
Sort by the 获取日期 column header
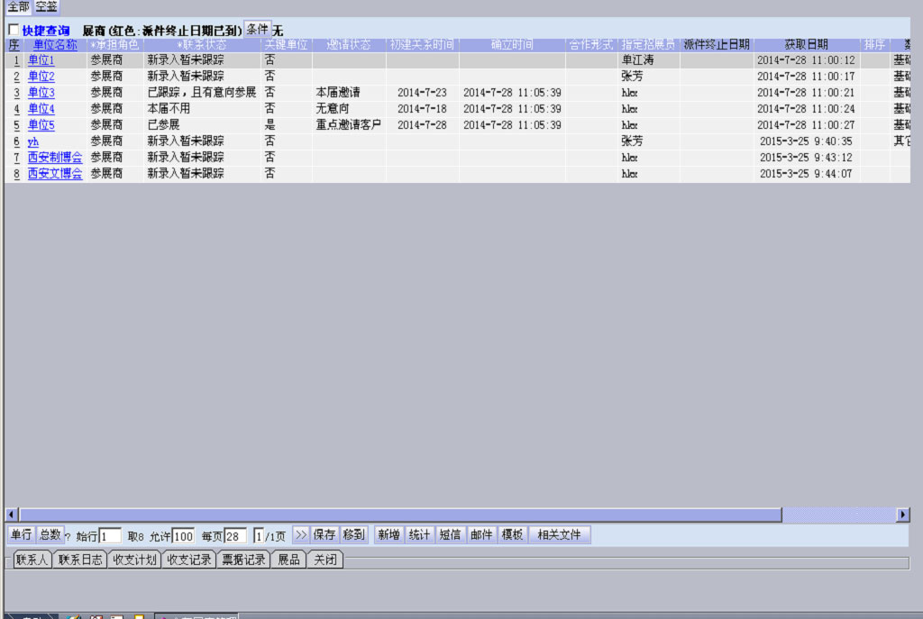[806, 44]
